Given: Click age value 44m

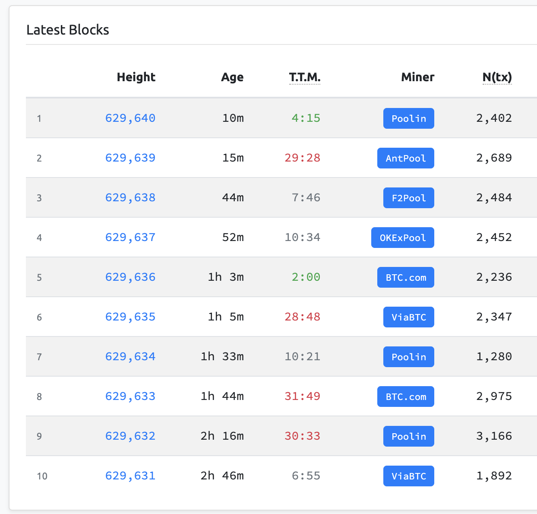Looking at the screenshot, I should (x=233, y=197).
